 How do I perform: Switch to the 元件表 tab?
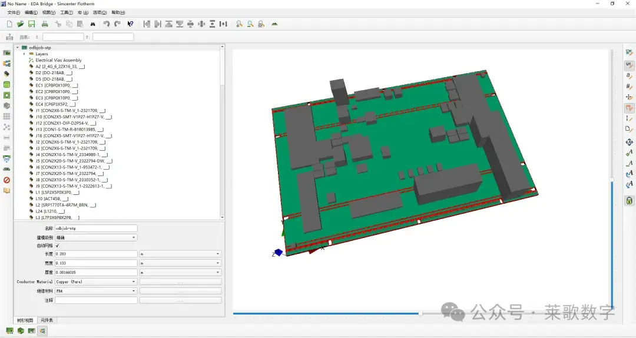click(47, 320)
